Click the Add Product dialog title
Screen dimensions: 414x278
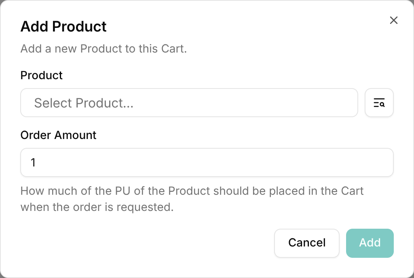click(x=63, y=26)
